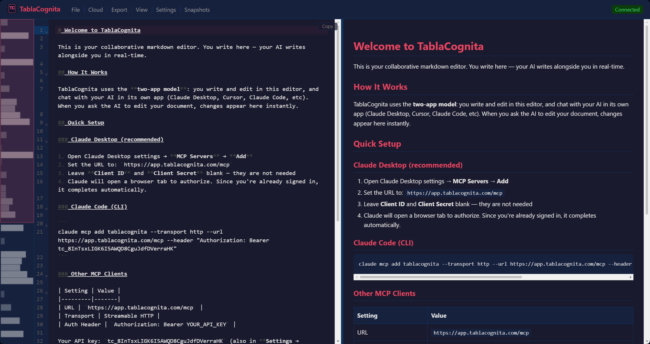Open the Settings menu

coord(166,10)
